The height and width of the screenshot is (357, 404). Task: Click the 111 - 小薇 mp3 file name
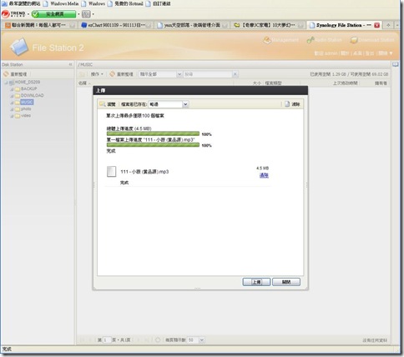[144, 172]
